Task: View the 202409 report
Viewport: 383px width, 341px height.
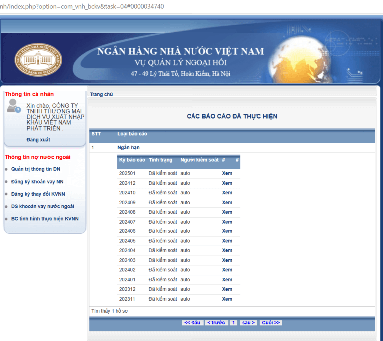Action: pos(227,203)
